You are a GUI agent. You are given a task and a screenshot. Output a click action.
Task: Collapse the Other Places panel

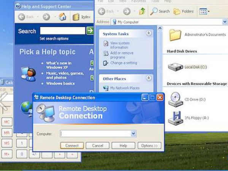pos(149,78)
